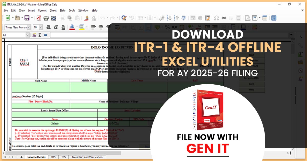Click the Print icon in toolbar
Image resolution: width=307 pixels, height=161 pixels.
coord(46,18)
